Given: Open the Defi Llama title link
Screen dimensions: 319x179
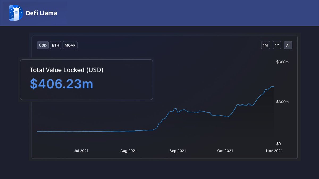Looking at the screenshot, I should (41, 13).
